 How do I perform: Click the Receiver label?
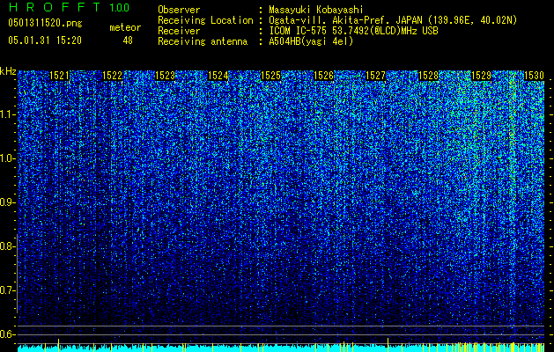179,31
